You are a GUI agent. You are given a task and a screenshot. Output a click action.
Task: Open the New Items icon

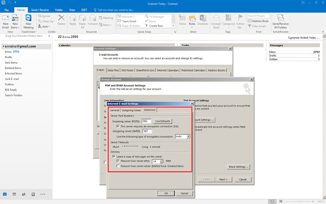[15, 18]
